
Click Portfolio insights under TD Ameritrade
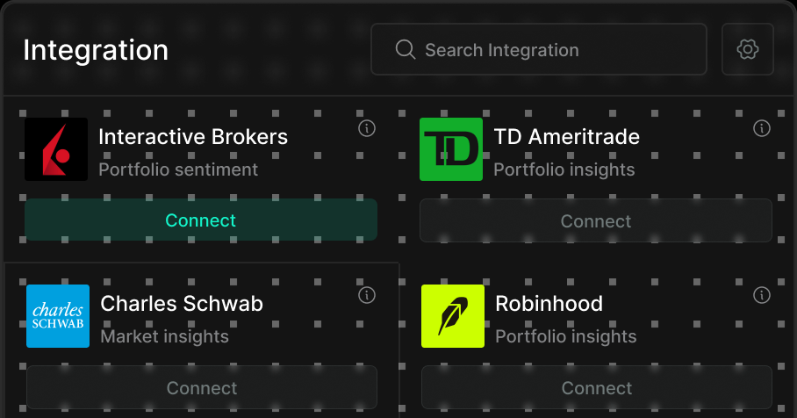(564, 169)
